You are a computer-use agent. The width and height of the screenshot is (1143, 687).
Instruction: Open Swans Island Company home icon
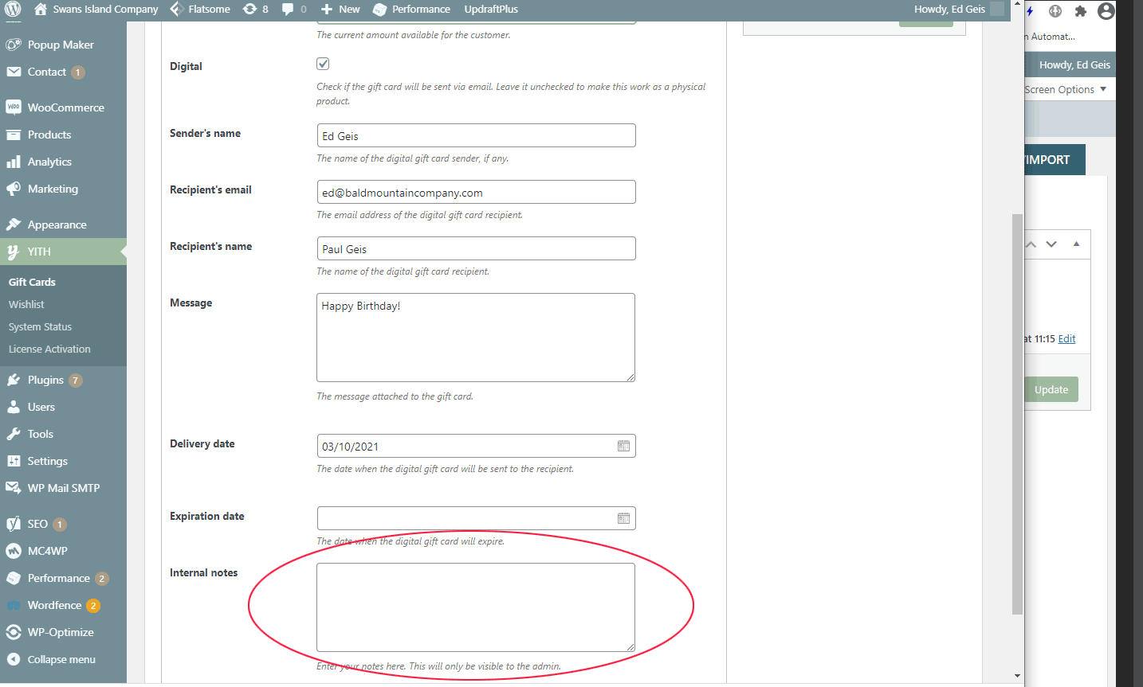(41, 10)
